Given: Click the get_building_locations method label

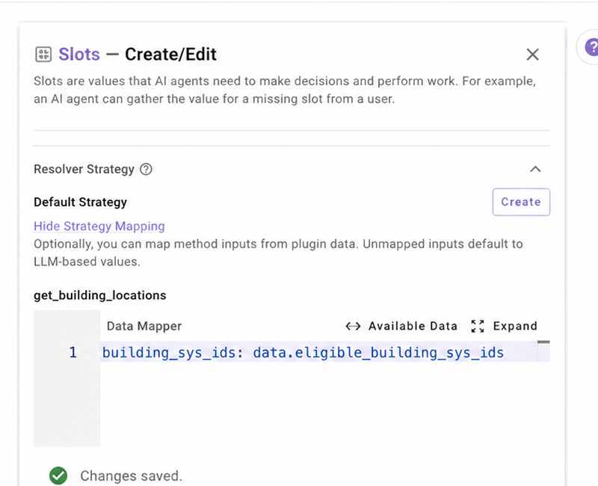Looking at the screenshot, I should (x=100, y=295).
